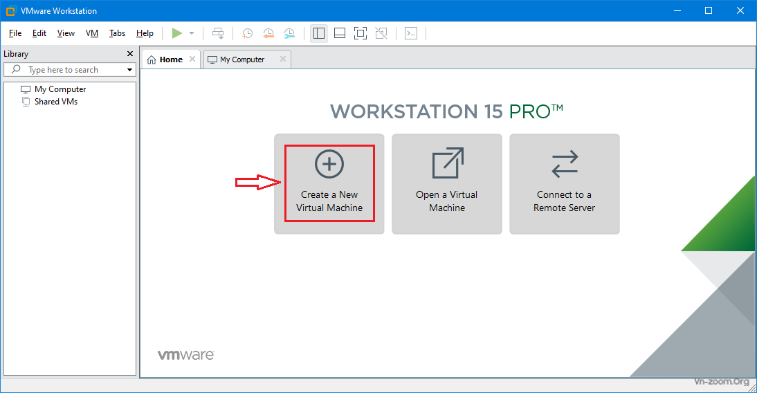Click the Send Ctrl+Alt+Del toolbar icon

coord(218,33)
